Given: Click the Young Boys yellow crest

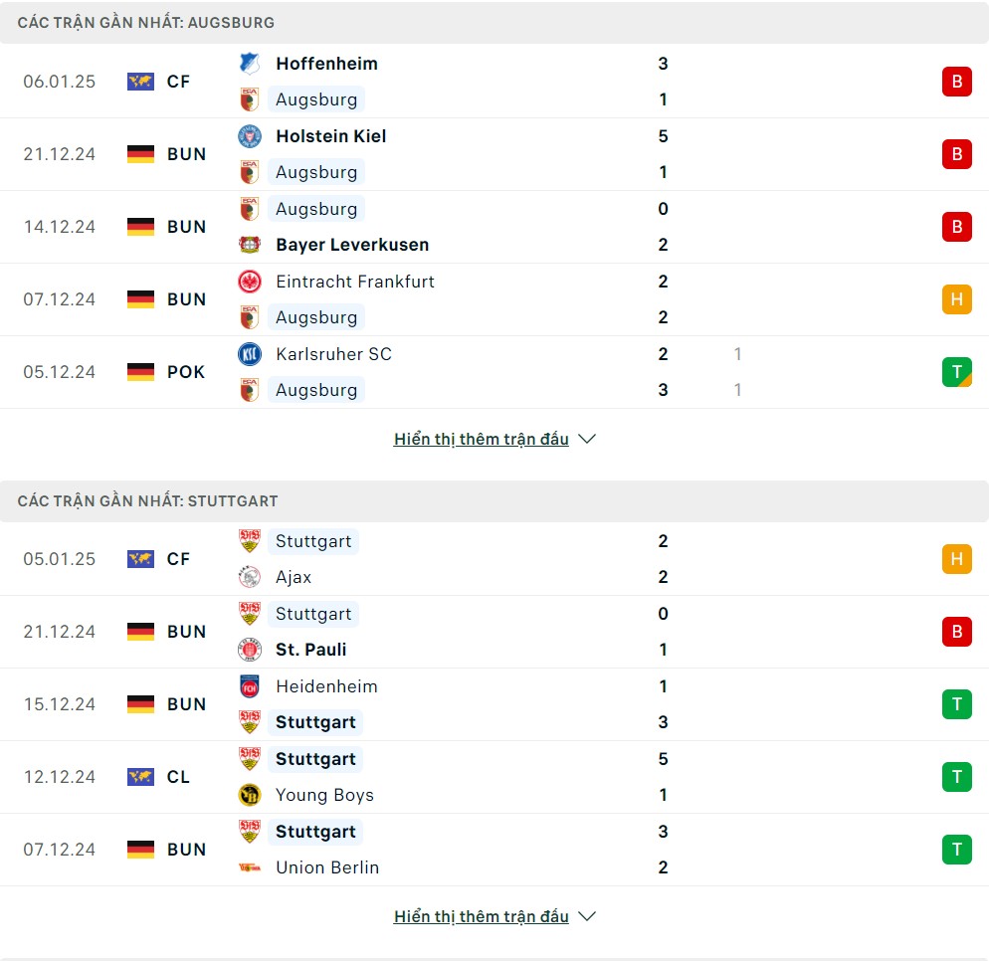Looking at the screenshot, I should click(249, 795).
